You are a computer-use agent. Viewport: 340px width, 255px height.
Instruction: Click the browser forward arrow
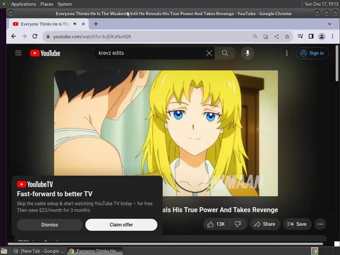(x=24, y=37)
